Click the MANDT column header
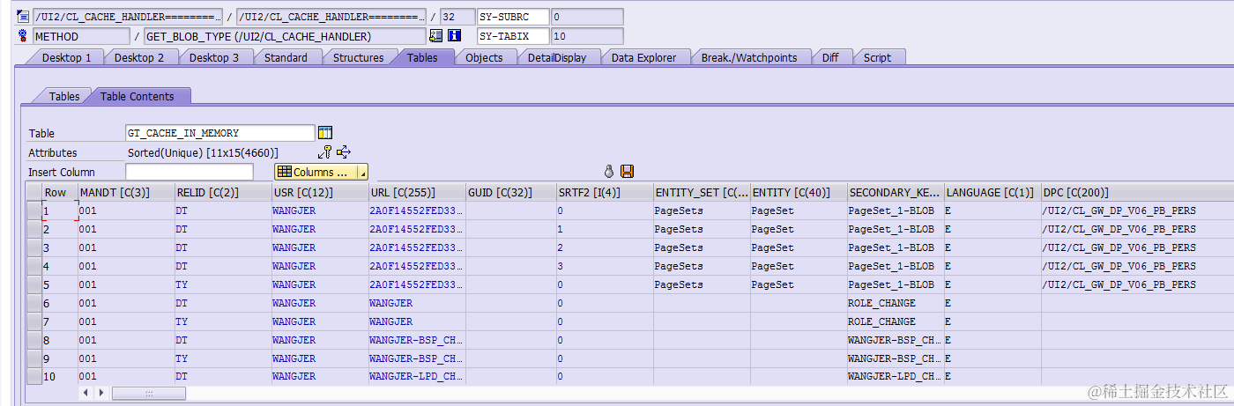 click(126, 192)
